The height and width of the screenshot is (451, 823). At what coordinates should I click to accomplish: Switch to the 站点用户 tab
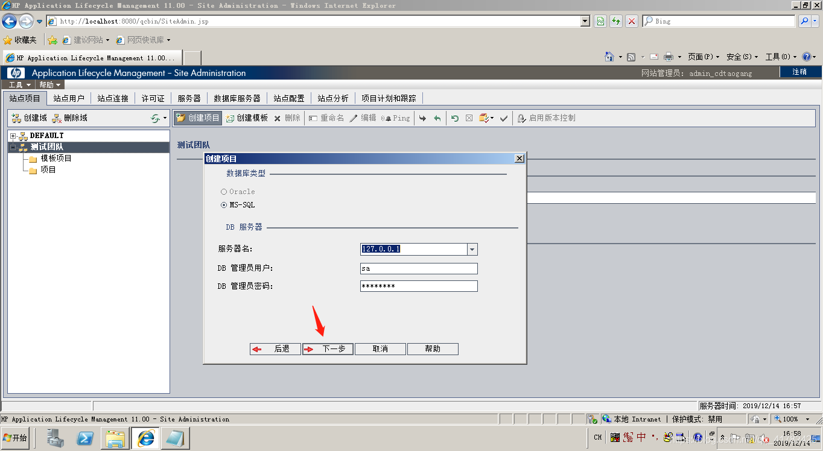point(69,98)
